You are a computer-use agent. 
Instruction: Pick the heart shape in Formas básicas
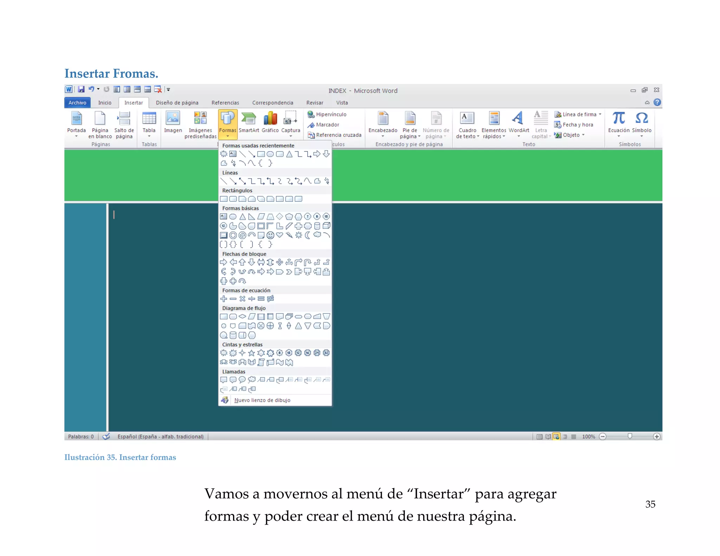280,235
